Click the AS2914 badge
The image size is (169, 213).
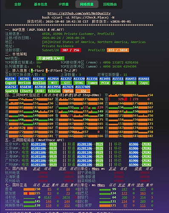tap(53, 79)
